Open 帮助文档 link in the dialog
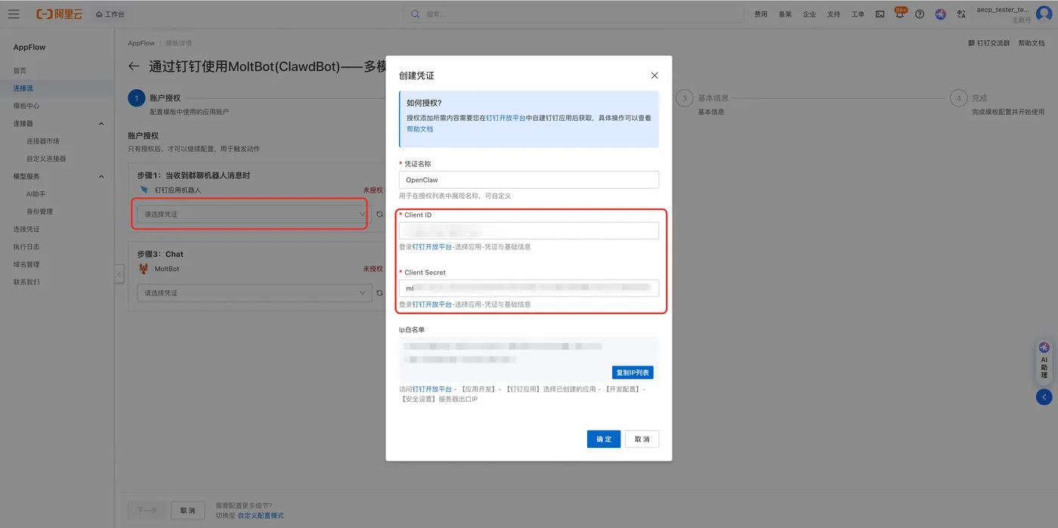Image resolution: width=1058 pixels, height=528 pixels. tap(420, 129)
